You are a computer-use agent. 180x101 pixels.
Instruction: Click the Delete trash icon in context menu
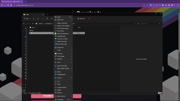56,90
